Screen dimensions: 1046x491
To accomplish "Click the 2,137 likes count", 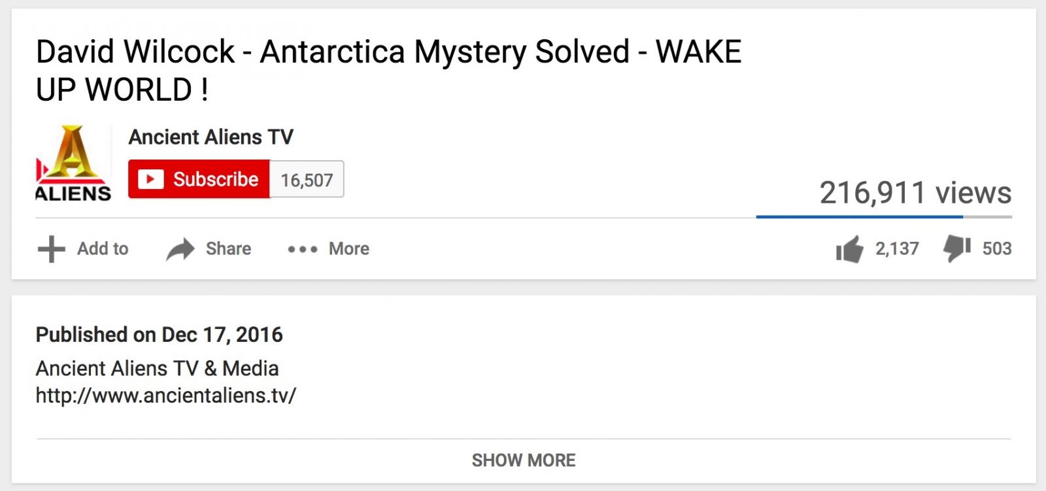I will click(x=897, y=248).
